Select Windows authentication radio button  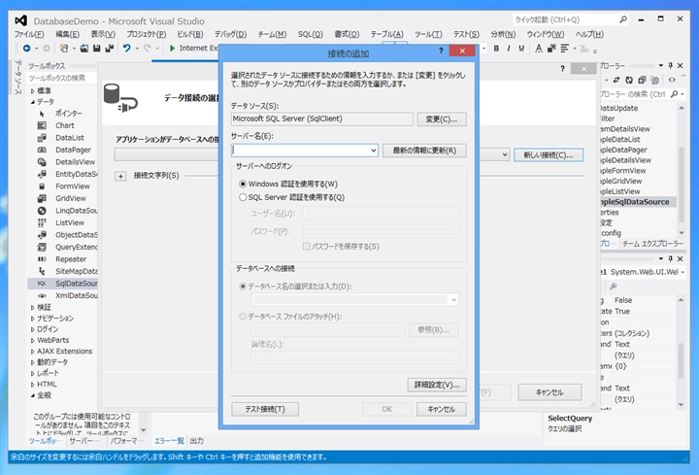243,184
